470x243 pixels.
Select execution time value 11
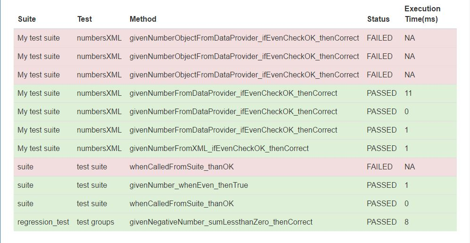(x=408, y=93)
